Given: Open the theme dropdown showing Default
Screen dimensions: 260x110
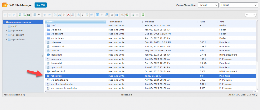Looking at the screenshot, I should click(208, 5).
